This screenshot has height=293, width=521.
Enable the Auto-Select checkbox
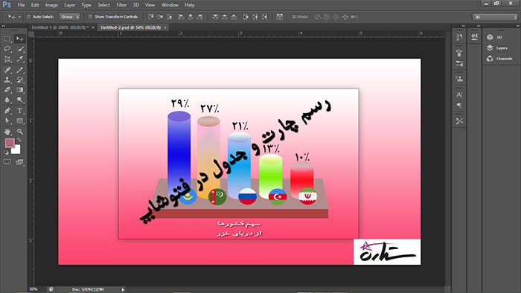[x=28, y=16]
